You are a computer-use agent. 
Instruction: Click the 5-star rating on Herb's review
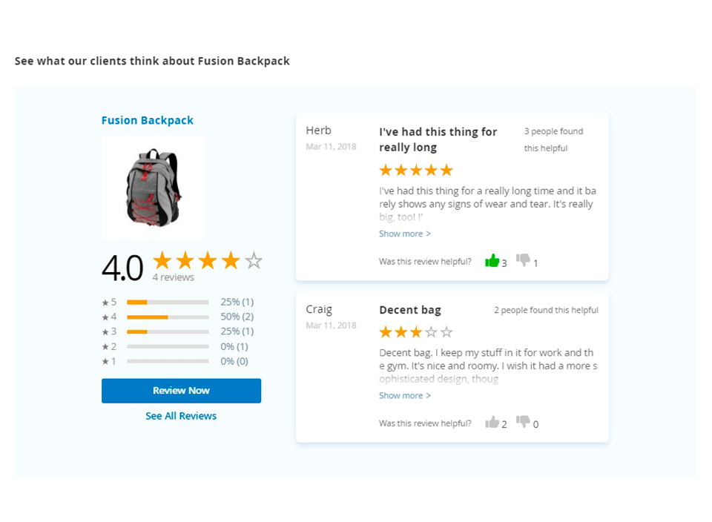point(415,171)
